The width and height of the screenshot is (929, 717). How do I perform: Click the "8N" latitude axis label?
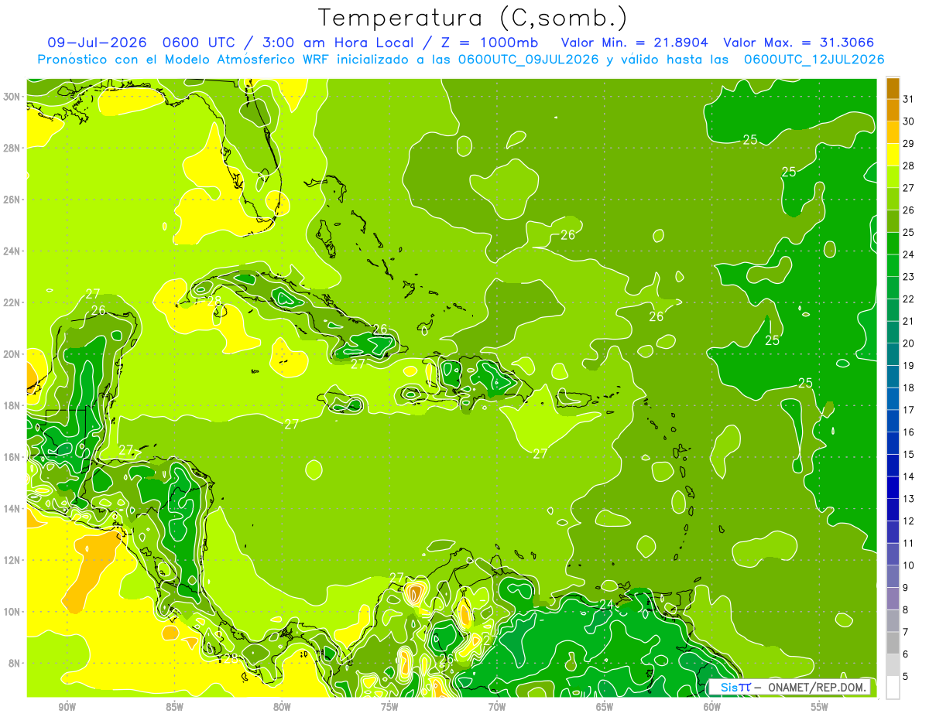[x=15, y=664]
